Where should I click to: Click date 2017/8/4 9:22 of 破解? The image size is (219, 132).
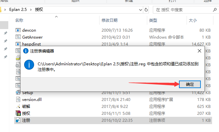point(115,107)
